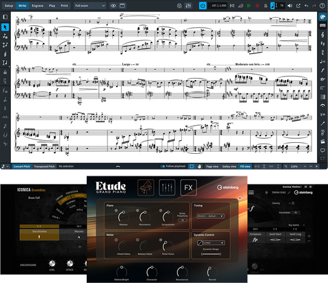
Task: Click the Reverb knob in Etude
Action: click(212, 271)
